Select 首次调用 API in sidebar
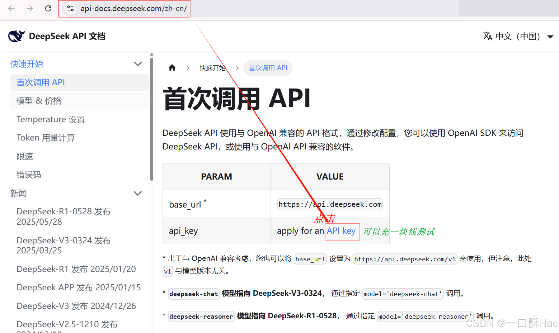The height and width of the screenshot is (333, 559). point(80,82)
